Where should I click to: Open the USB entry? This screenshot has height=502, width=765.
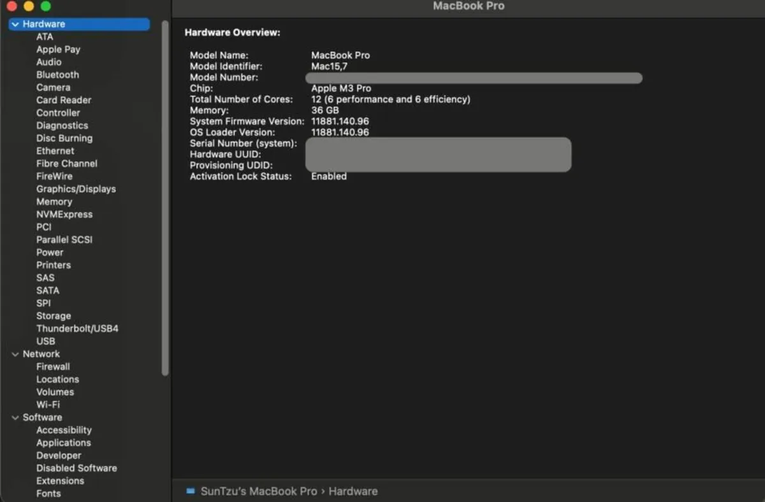click(46, 341)
